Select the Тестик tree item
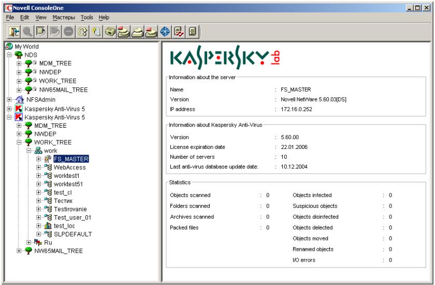435x285 pixels. point(63,201)
